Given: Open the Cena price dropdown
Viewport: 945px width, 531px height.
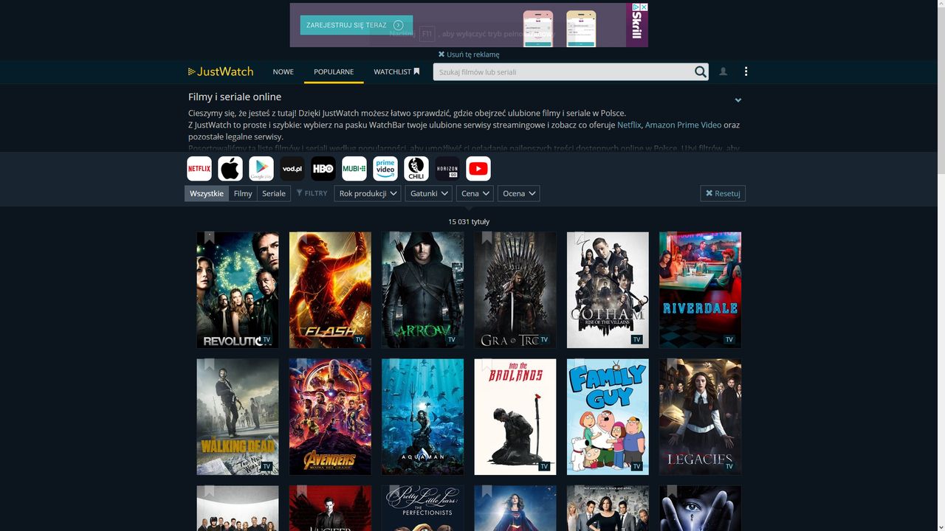Looking at the screenshot, I should pyautogui.click(x=475, y=193).
